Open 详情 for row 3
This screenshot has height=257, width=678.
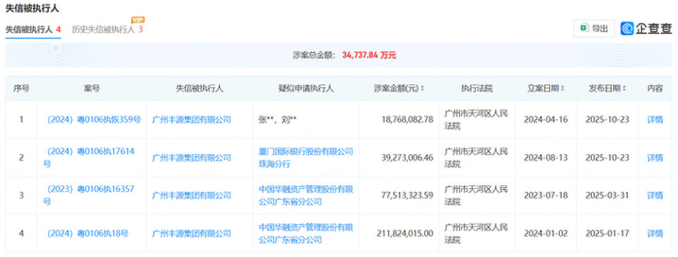tap(655, 196)
